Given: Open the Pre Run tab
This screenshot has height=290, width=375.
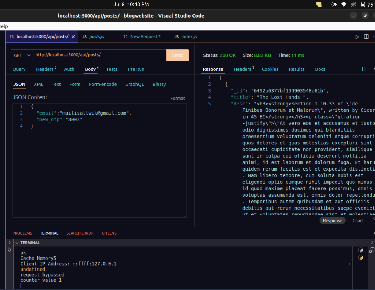Looking at the screenshot, I should pos(136,69).
